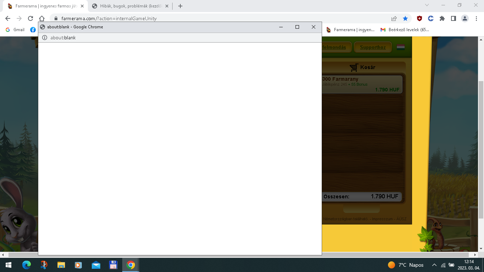Open the Chrome side panel
Viewport: 484px width, 272px height.
click(453, 18)
